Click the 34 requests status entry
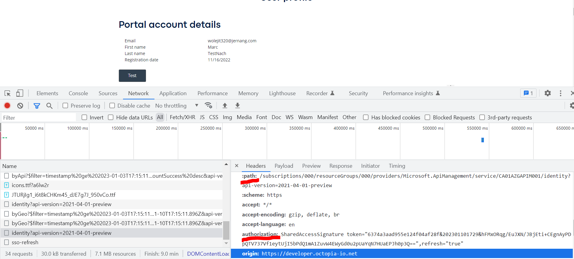Image resolution: width=574 pixels, height=259 pixels. pos(19,254)
